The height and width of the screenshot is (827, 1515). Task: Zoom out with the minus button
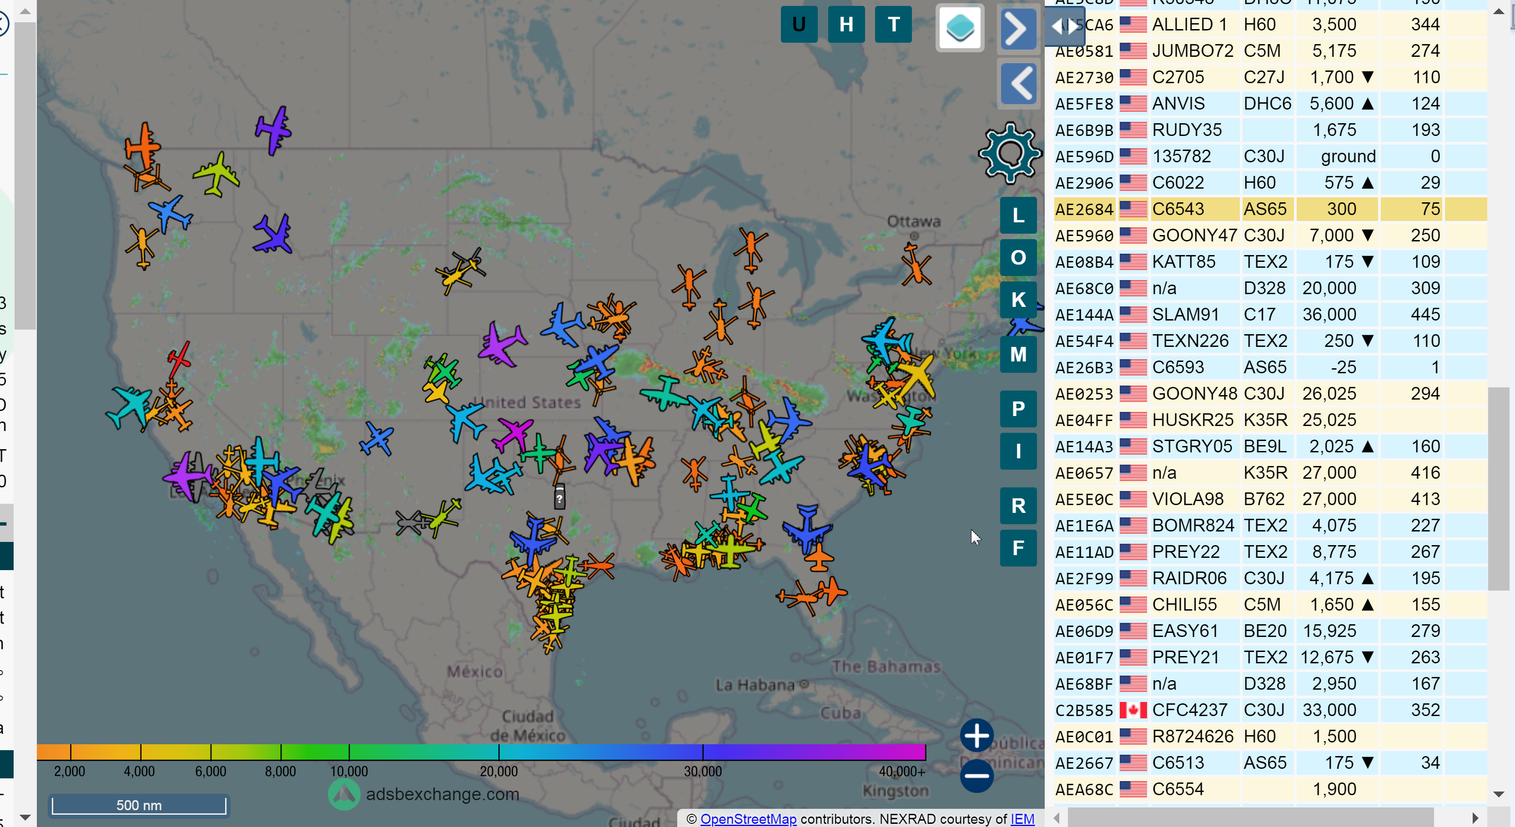(x=976, y=775)
